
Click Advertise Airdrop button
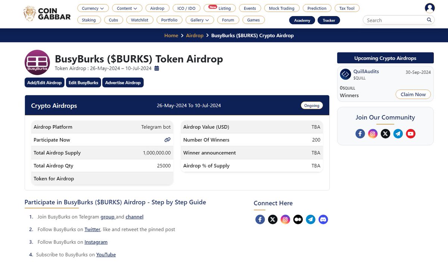(x=123, y=82)
